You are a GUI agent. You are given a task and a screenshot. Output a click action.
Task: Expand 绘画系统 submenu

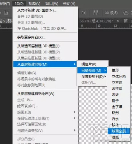45,112
